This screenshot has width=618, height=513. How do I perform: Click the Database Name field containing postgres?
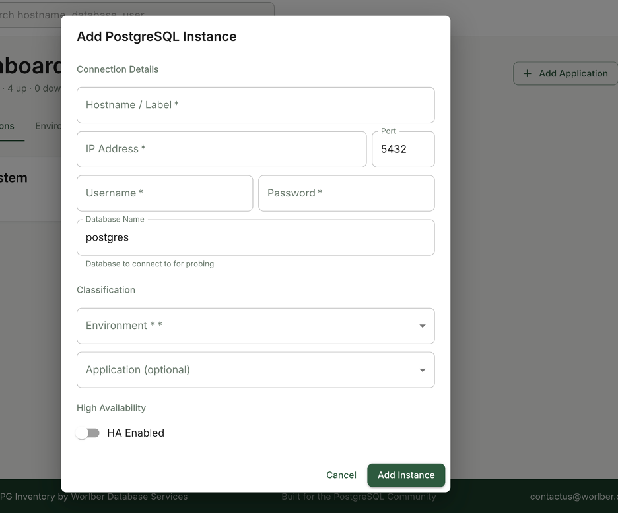[256, 237]
